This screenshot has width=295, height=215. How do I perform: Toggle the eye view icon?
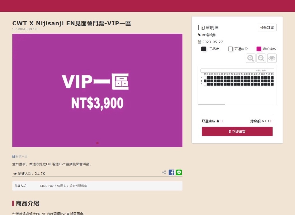click(272, 58)
